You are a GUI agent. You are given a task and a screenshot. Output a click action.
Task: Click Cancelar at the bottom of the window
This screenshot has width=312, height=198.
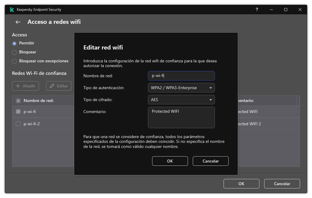pyautogui.click(x=282, y=184)
